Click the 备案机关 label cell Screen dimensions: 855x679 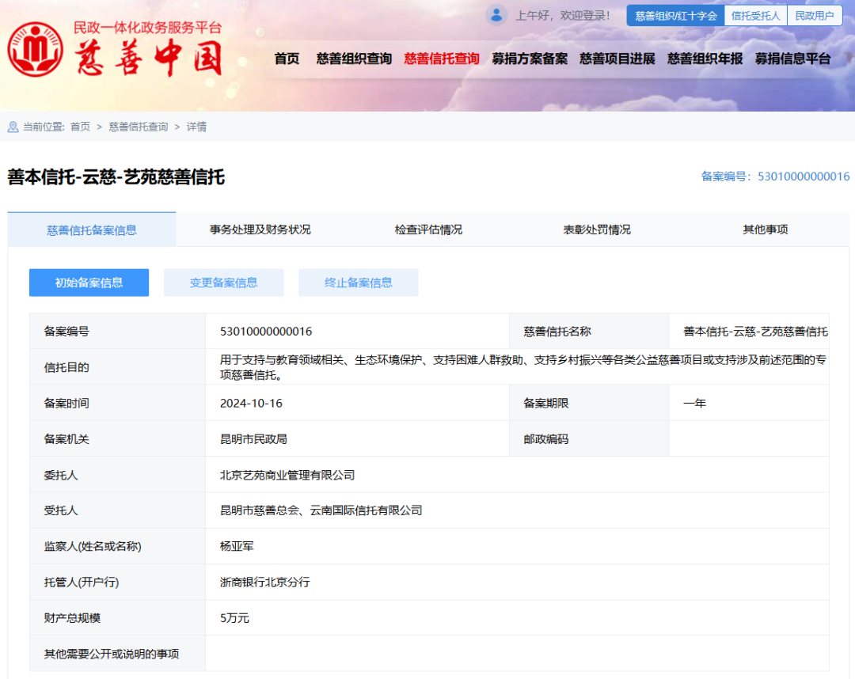point(117,438)
